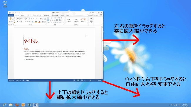This screenshot has width=191, height=107.
Task: Apply the 見出し 1 heading style
Action: 83,20
